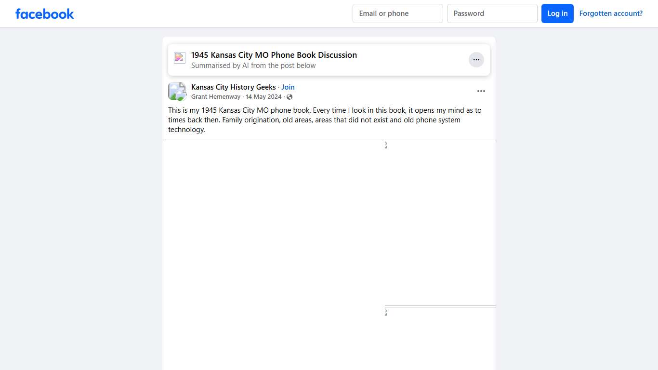Open the post options three-dot menu
658x370 pixels.
(x=481, y=91)
